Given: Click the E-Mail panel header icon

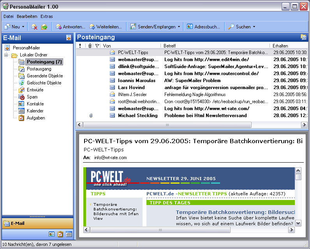Looking at the screenshot, I should tap(69, 37).
